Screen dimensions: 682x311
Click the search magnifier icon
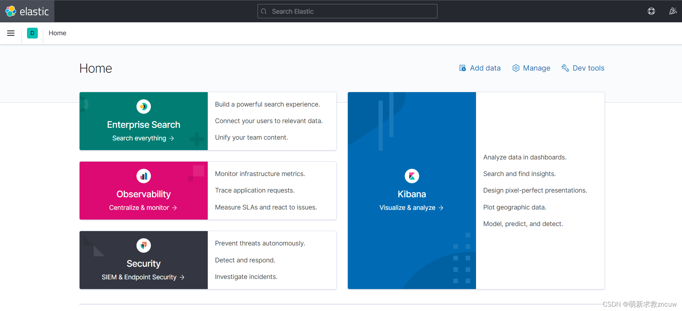point(264,12)
